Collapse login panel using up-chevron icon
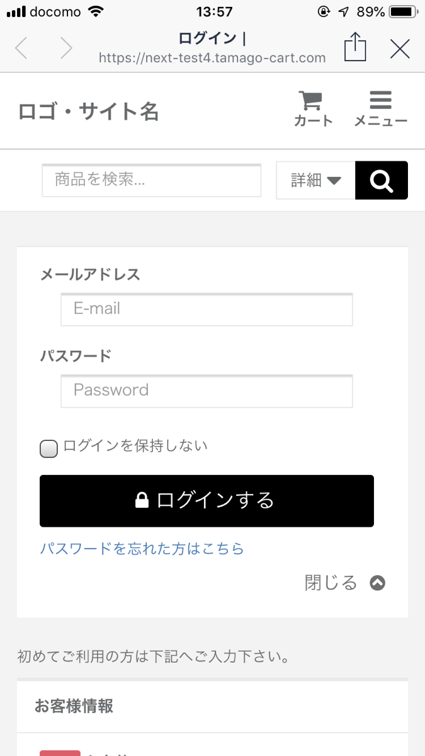This screenshot has width=425, height=756. [x=377, y=583]
